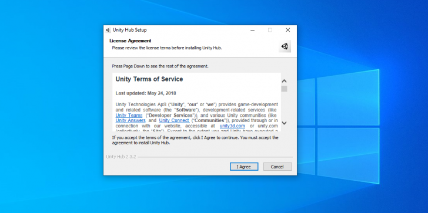Click the "Unity Hub Setup" window title

130,30
